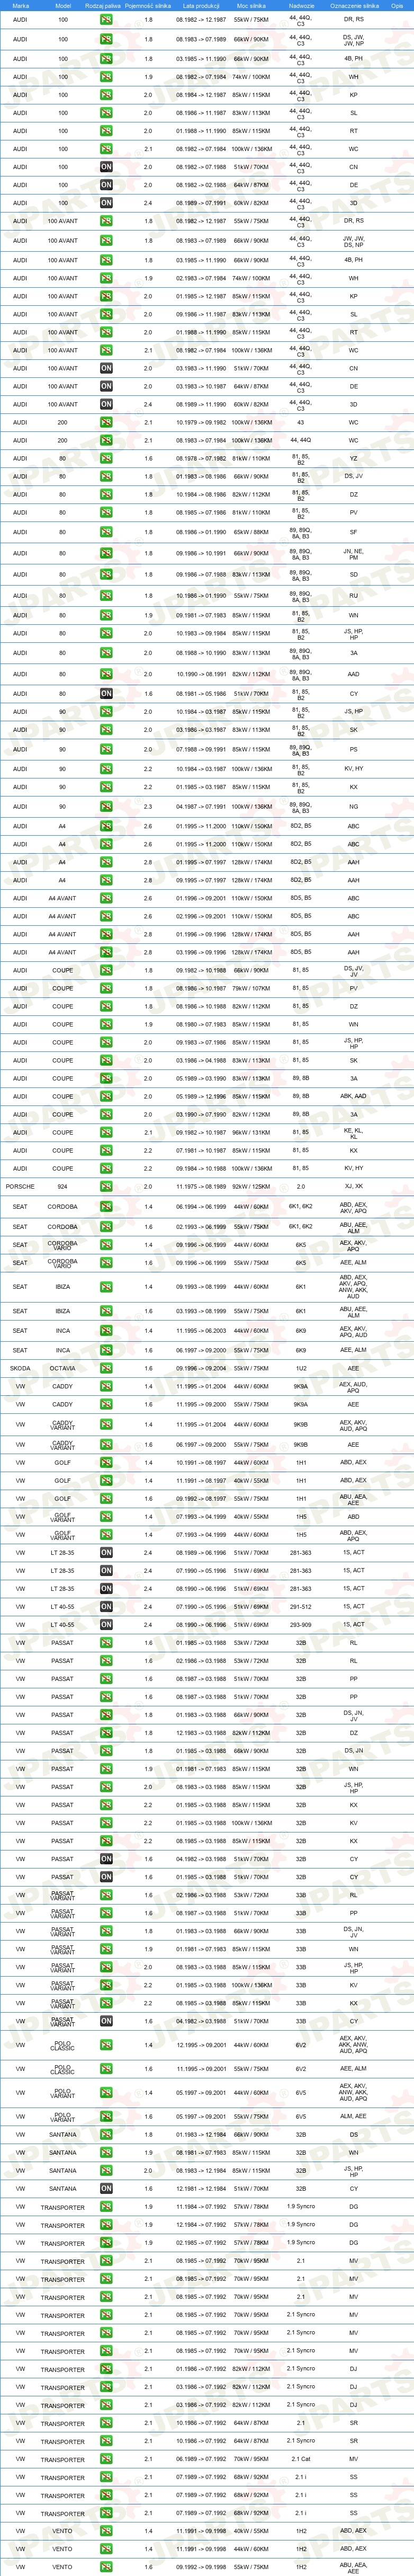Click the diesel icon for VW LT 40-55 293-909
The height and width of the screenshot is (2576, 414).
click(x=106, y=1624)
